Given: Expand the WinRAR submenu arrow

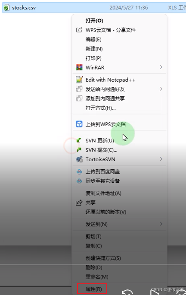Looking at the screenshot, I should point(161,67).
